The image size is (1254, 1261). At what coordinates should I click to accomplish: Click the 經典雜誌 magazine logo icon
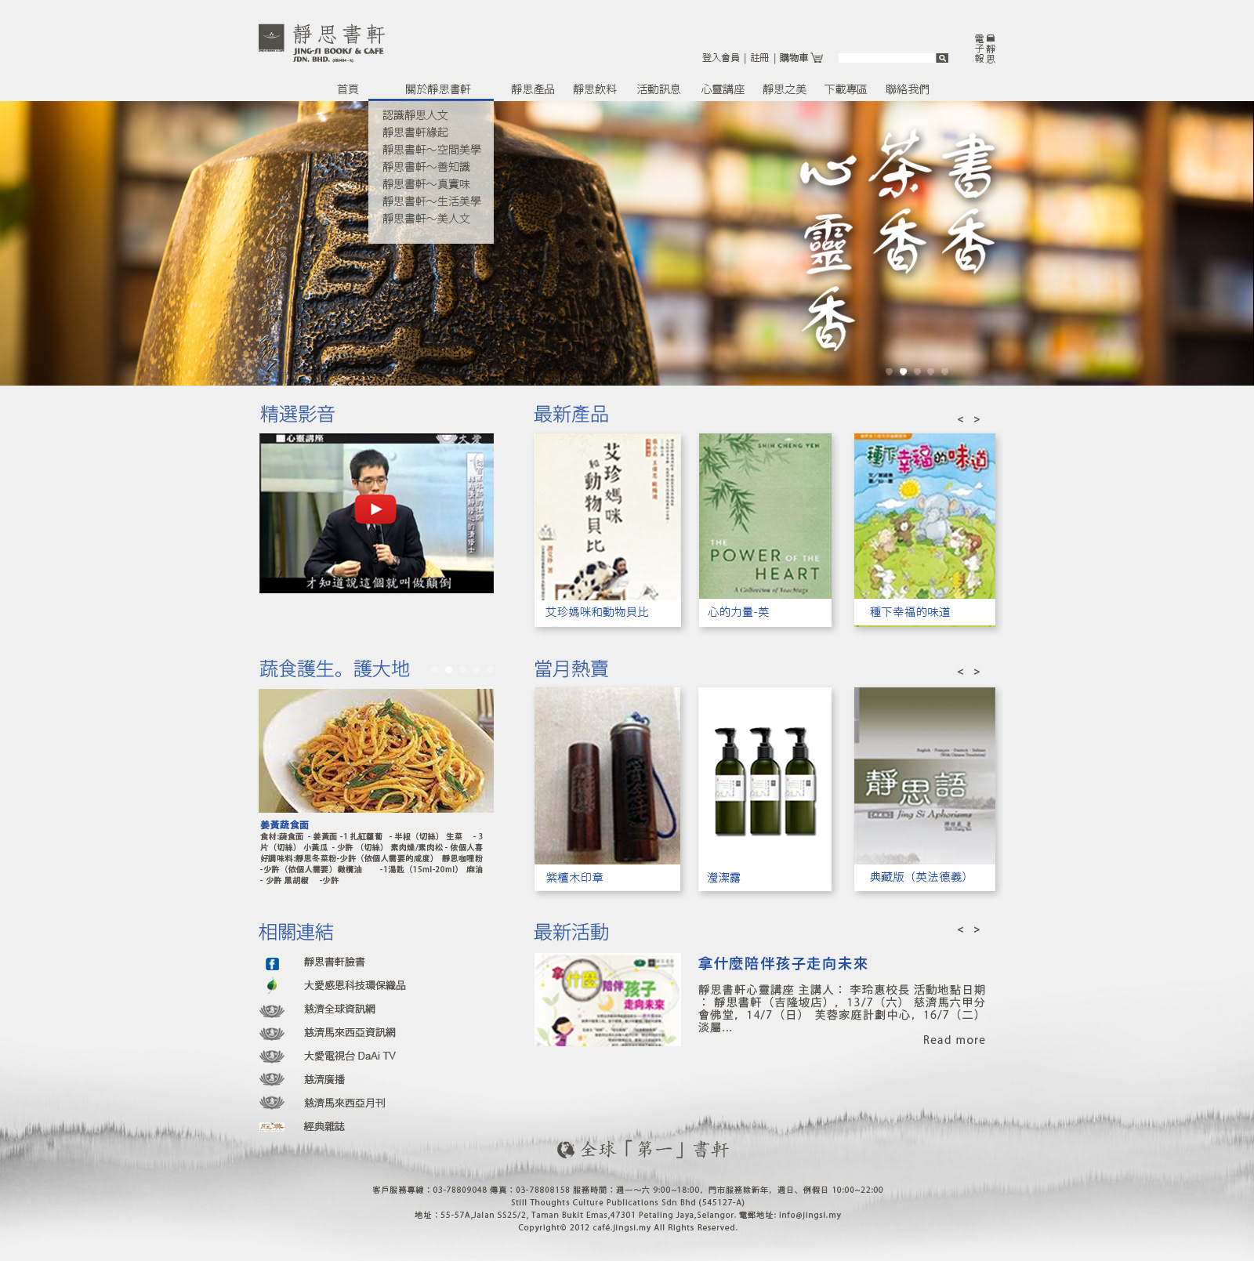272,1126
